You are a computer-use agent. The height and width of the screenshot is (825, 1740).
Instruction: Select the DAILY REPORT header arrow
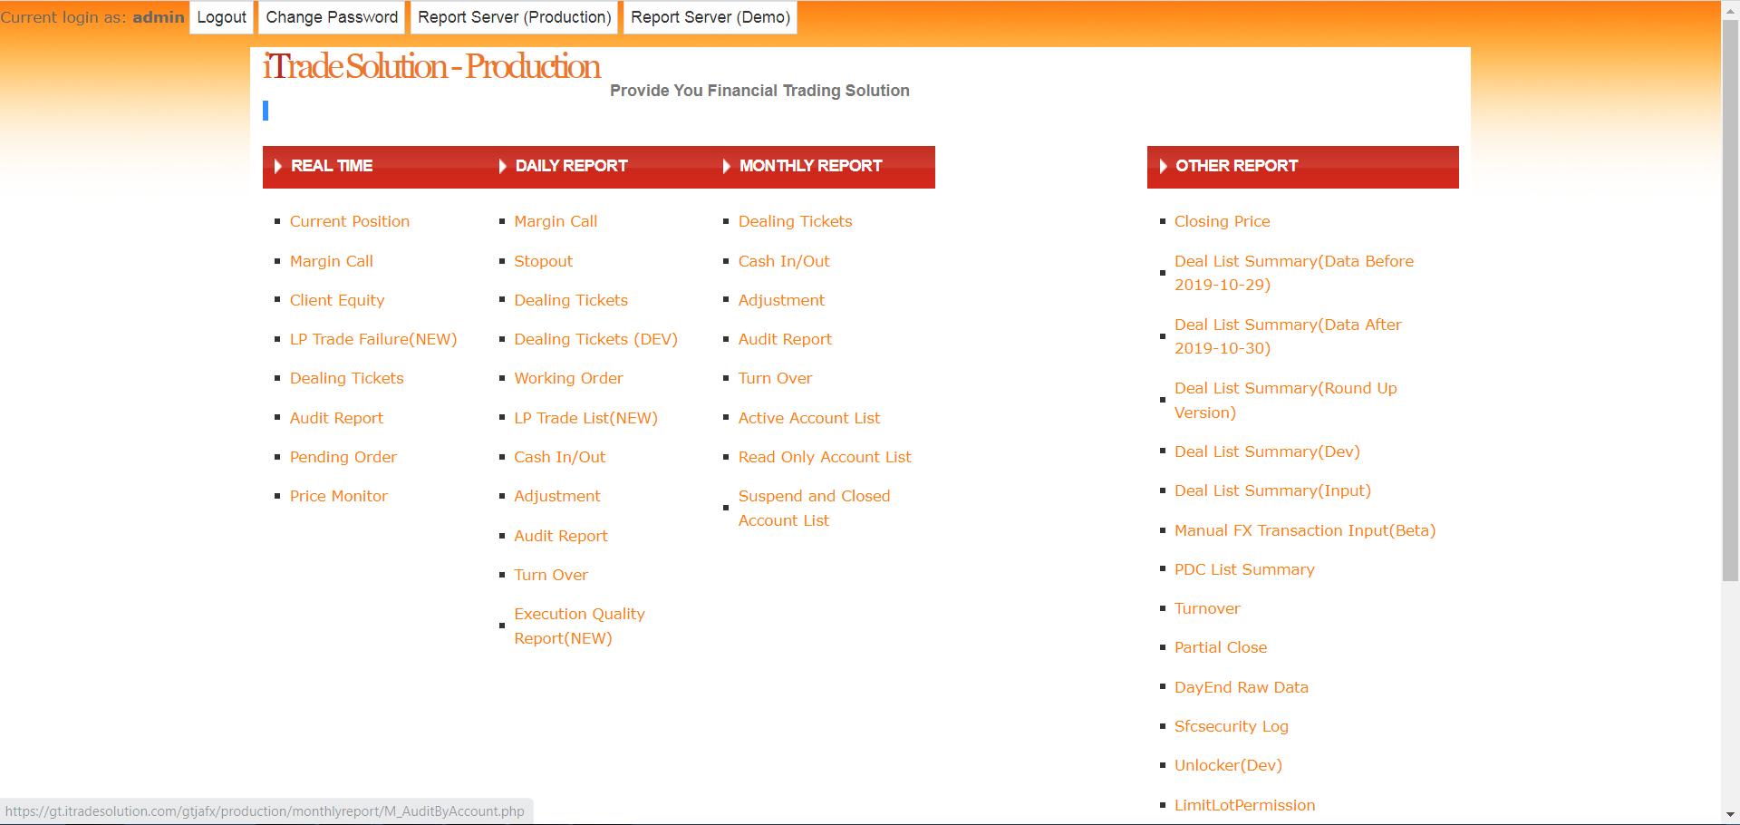(x=502, y=166)
